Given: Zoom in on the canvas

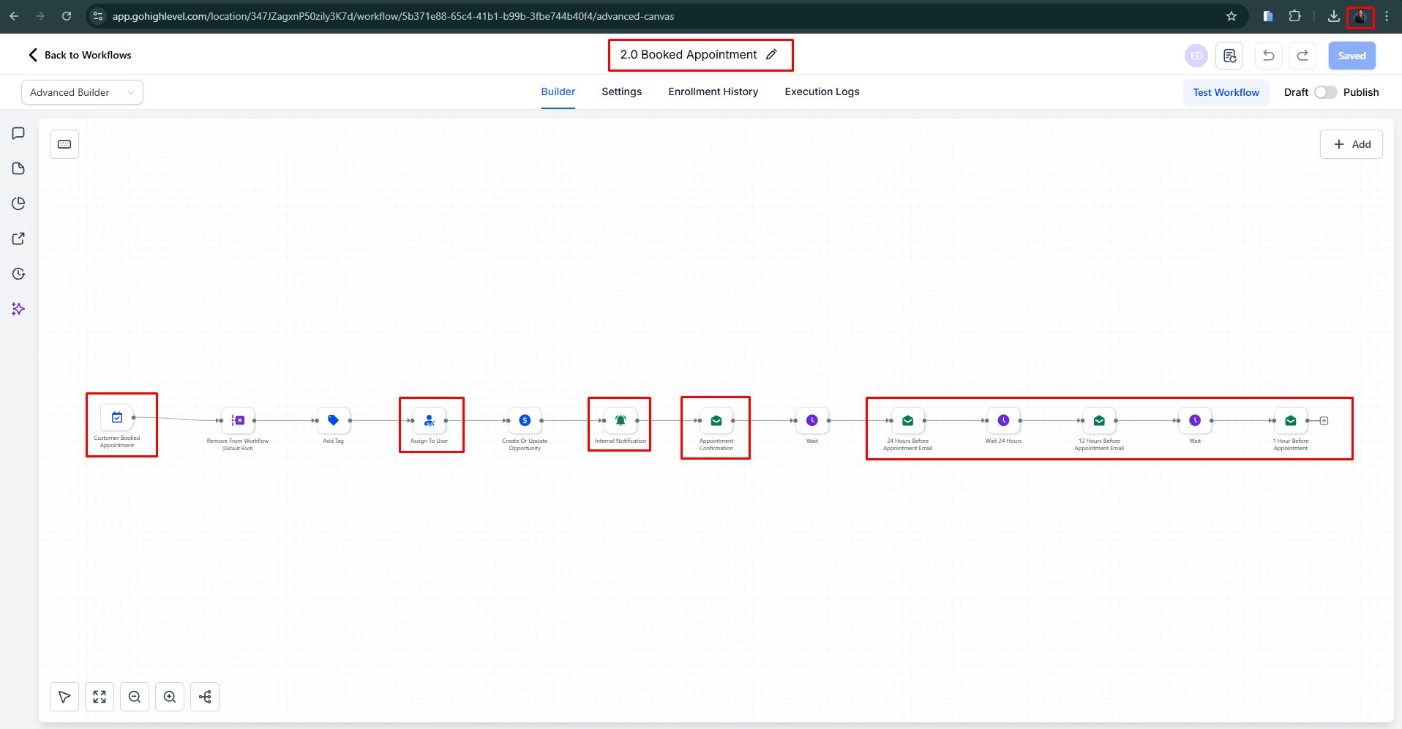Looking at the screenshot, I should click(x=170, y=697).
